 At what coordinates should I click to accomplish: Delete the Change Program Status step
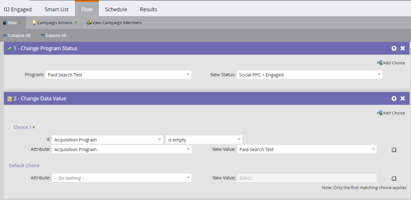pos(403,48)
